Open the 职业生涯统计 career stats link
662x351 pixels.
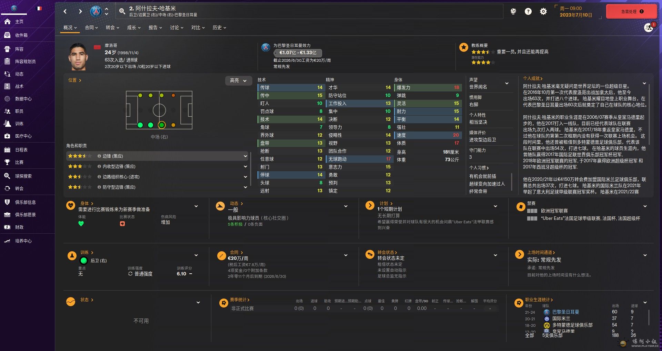(539, 300)
